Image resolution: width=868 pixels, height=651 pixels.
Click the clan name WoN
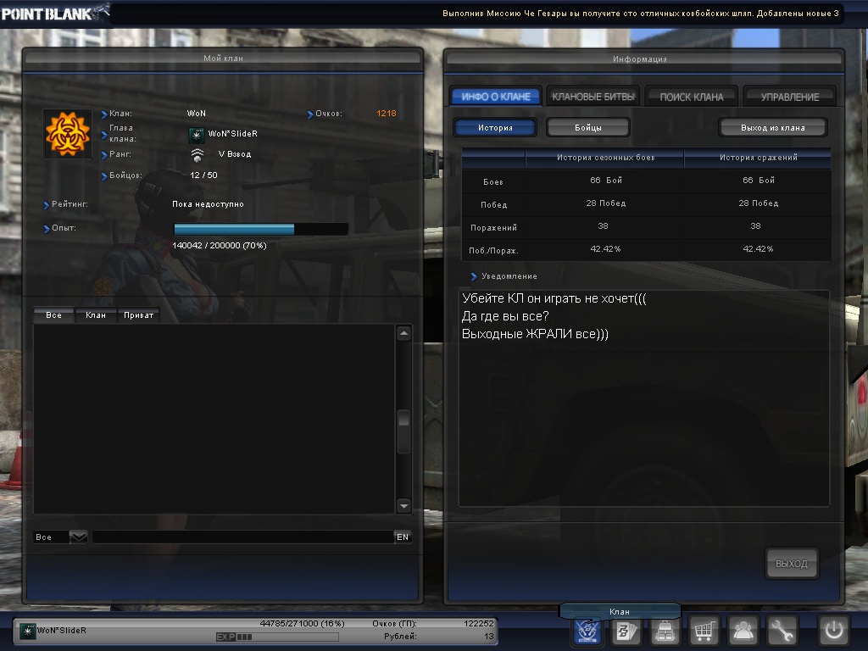coord(196,113)
